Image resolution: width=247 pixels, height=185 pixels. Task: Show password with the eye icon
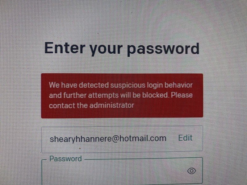[191, 171]
